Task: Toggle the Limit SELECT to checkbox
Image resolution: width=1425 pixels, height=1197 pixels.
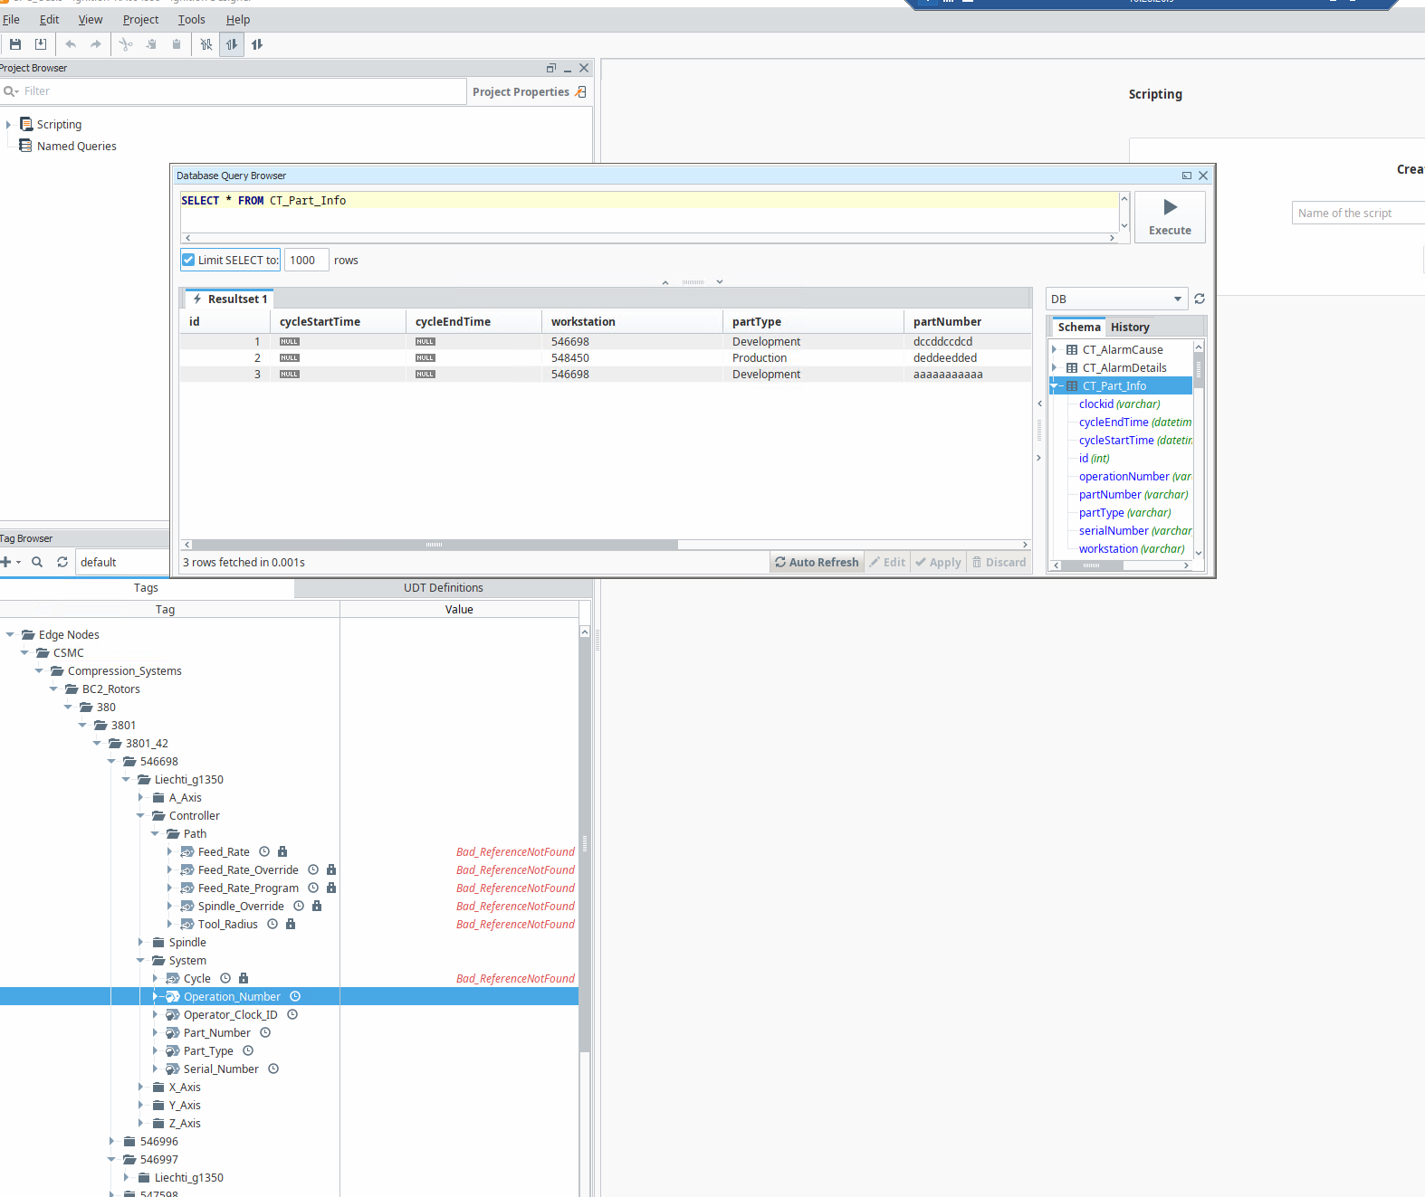Action: click(188, 261)
